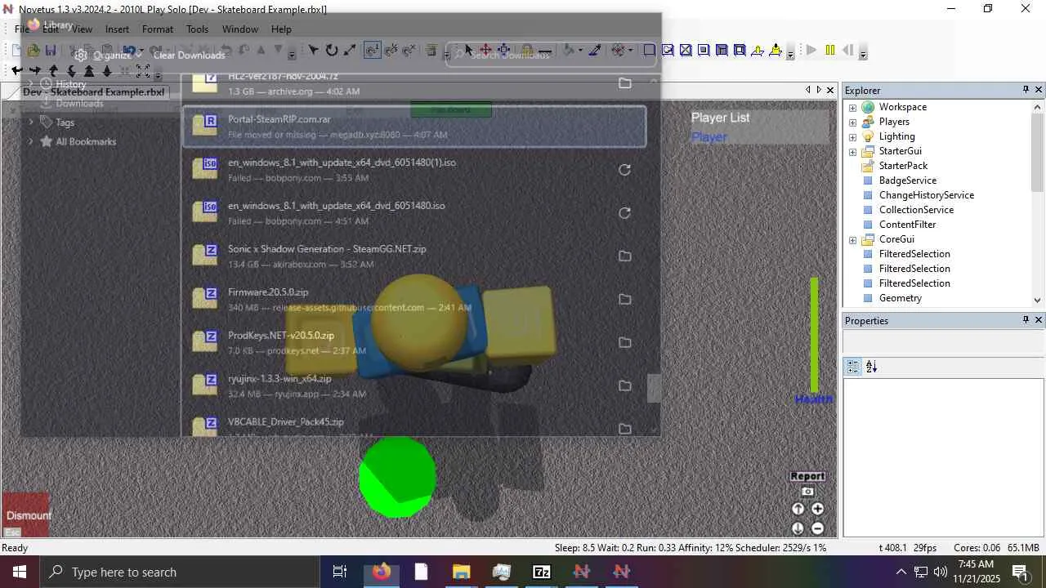Viewport: 1046px width, 588px height.
Task: Click the camera pan-right arrow icon
Action: coord(35,71)
